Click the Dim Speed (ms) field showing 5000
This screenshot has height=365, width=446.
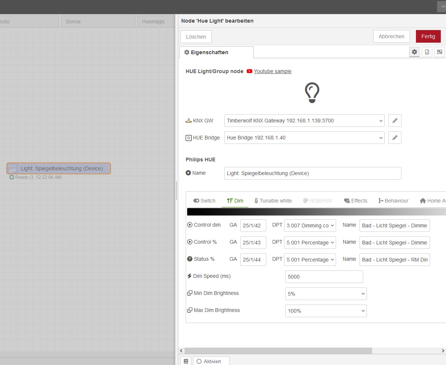tap(324, 277)
